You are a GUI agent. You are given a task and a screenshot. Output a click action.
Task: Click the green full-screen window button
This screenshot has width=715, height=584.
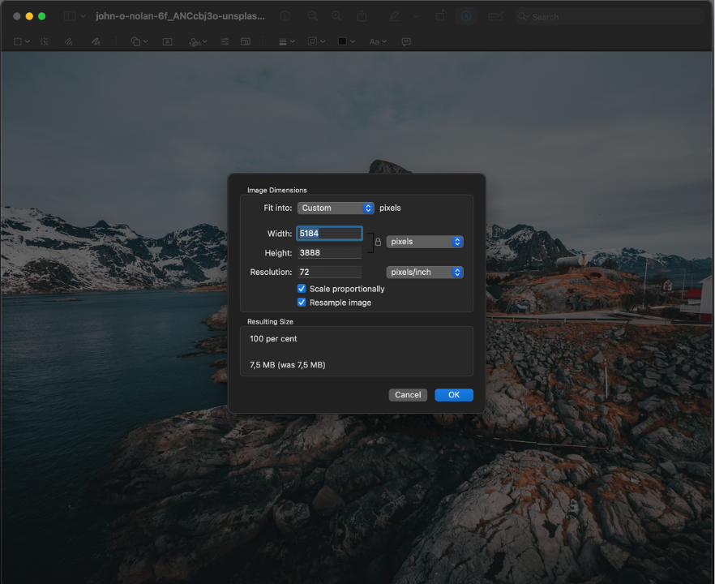(x=41, y=16)
